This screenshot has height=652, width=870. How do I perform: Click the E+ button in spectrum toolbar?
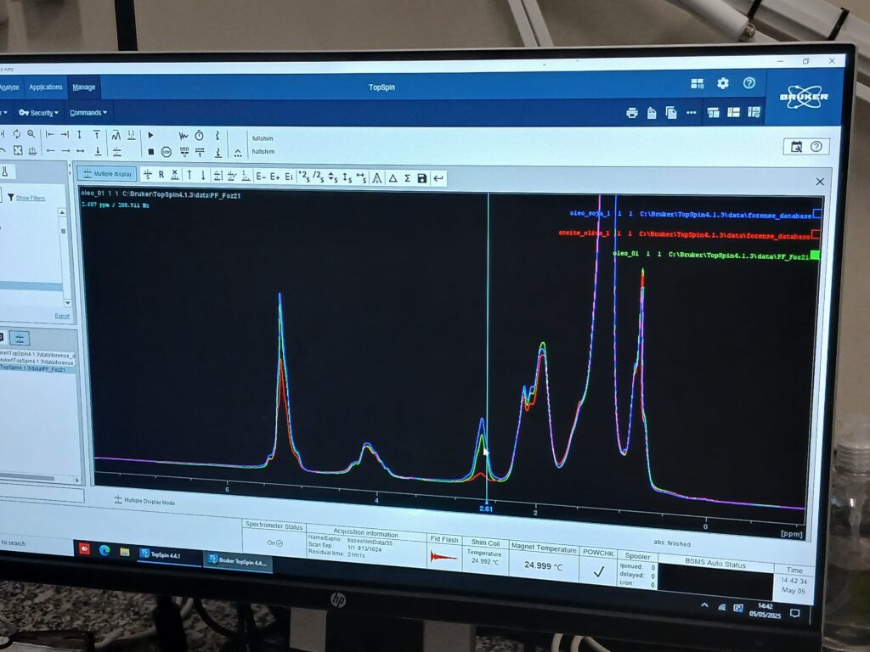[274, 177]
